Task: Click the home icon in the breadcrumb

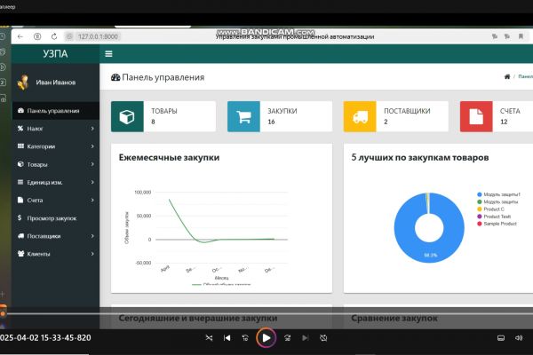Action: (507, 77)
